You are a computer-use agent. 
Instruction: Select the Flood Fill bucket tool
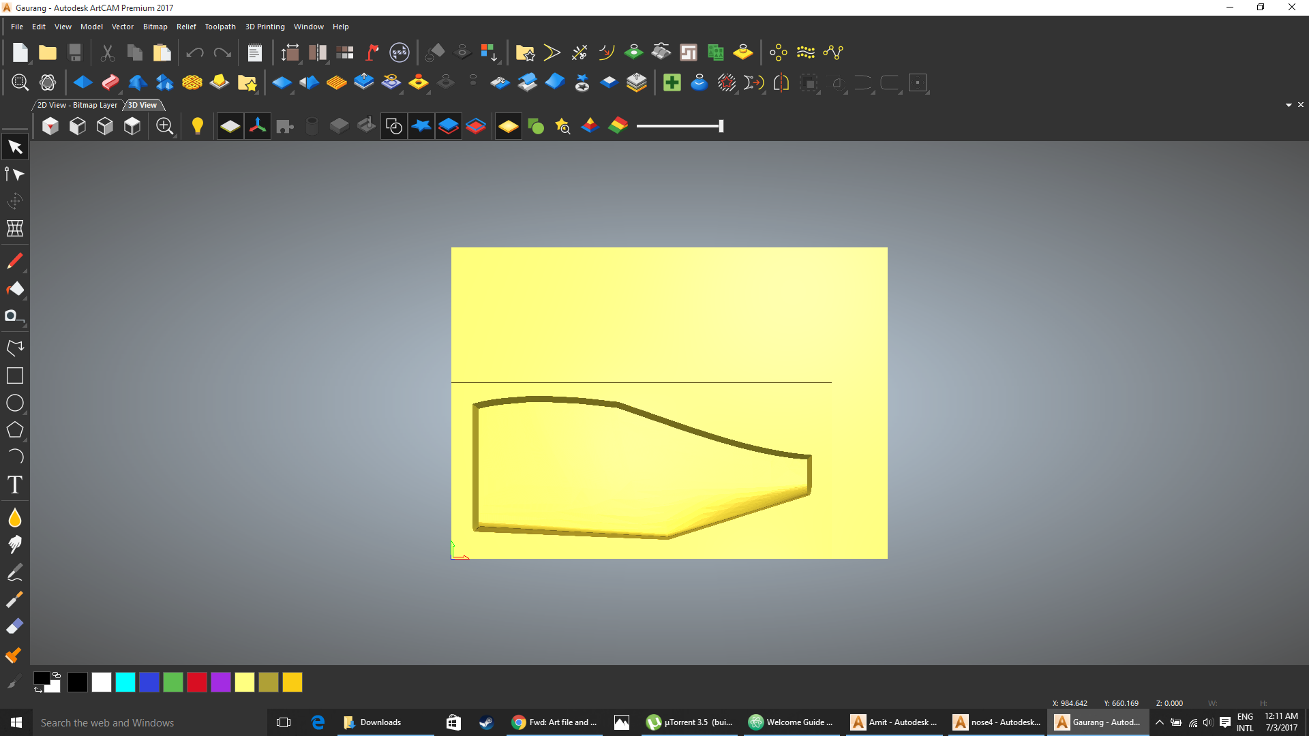15,289
